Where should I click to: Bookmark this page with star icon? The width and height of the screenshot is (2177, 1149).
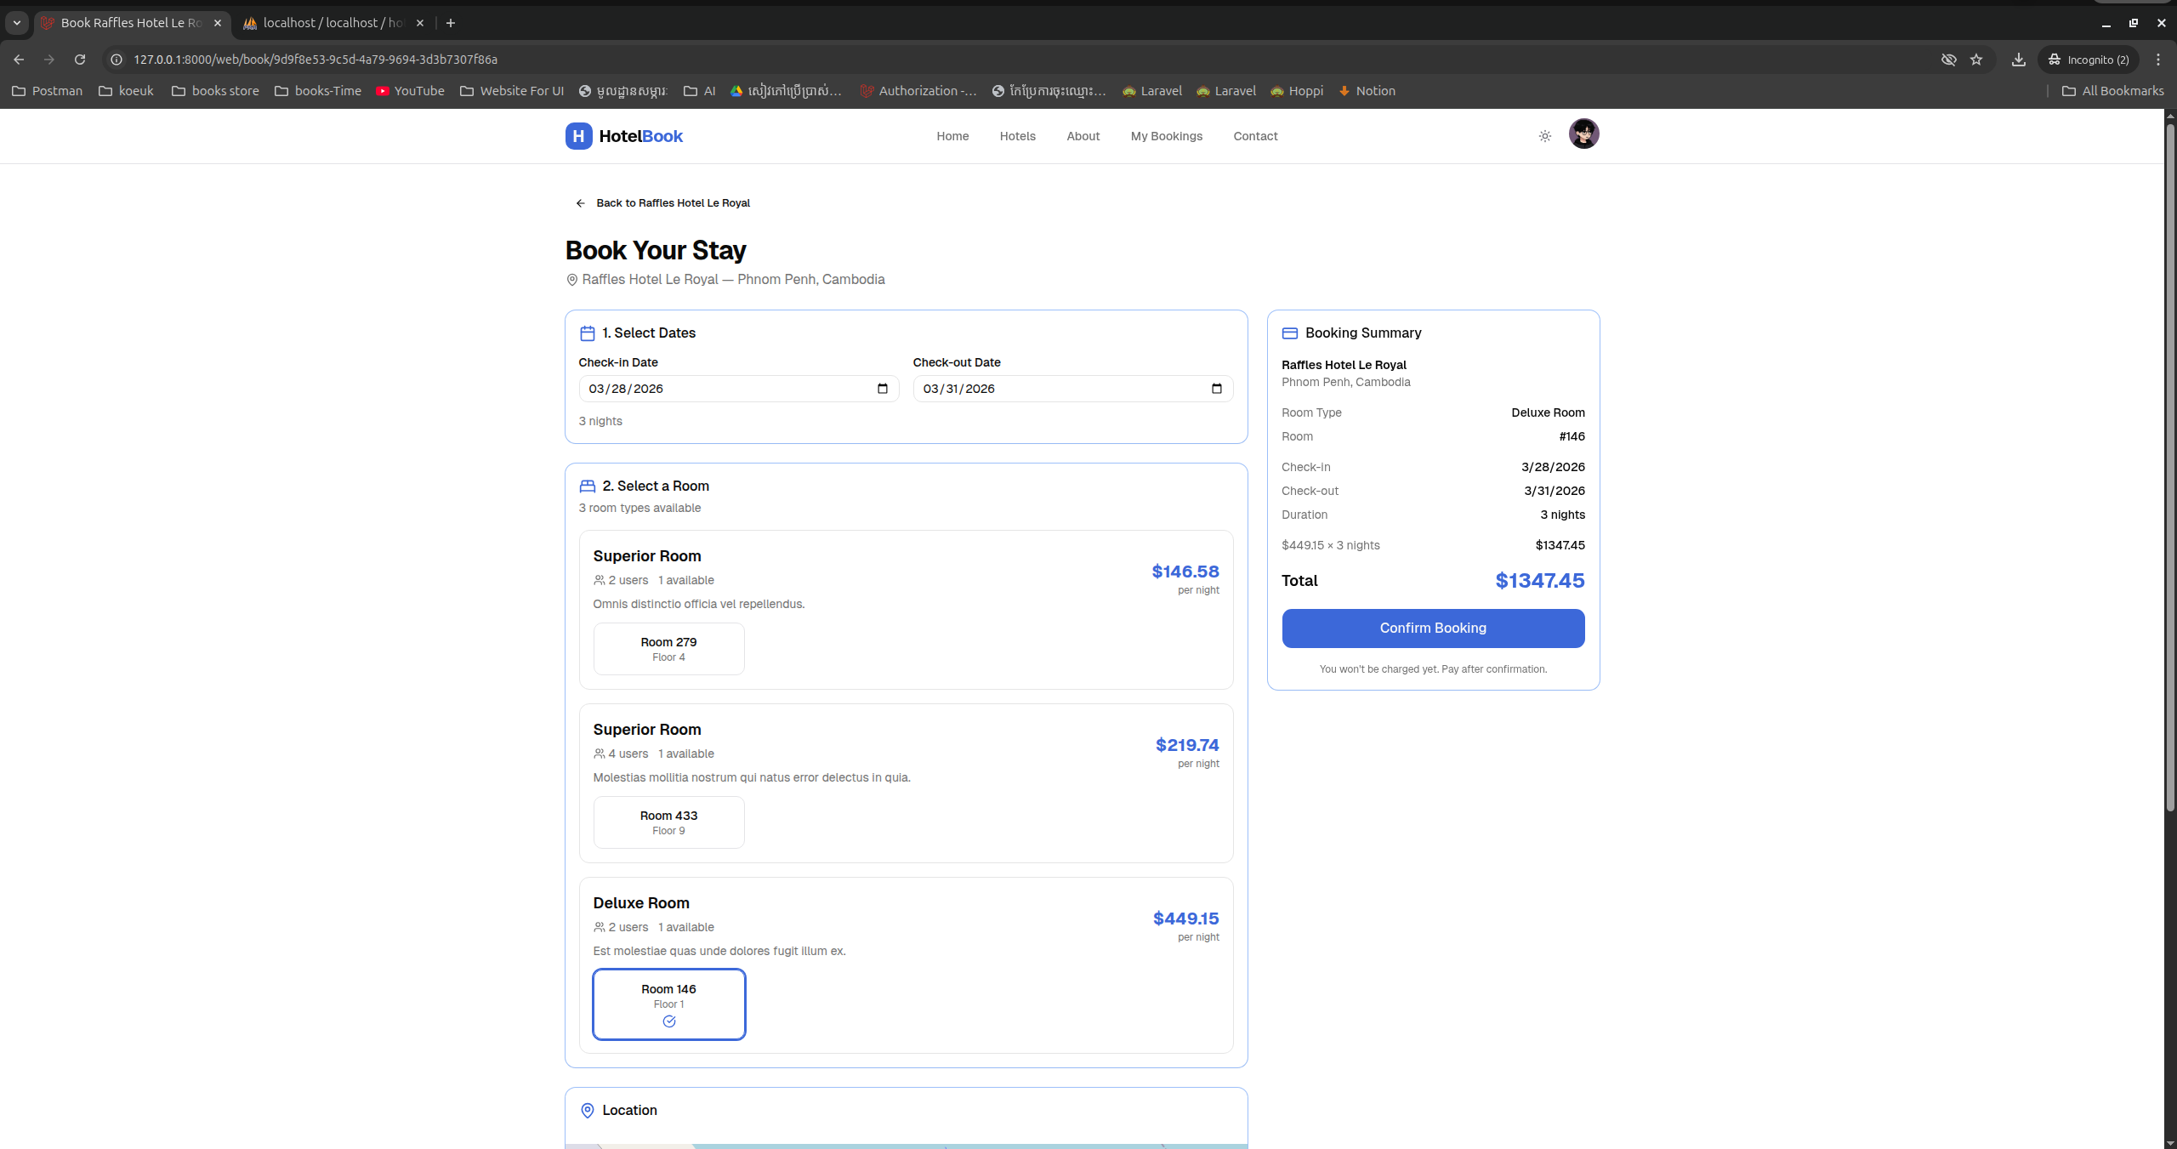pos(1976,60)
